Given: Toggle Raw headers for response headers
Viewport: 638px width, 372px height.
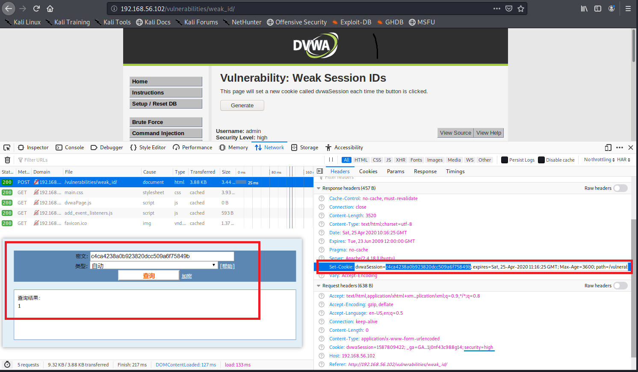Looking at the screenshot, I should (x=620, y=188).
